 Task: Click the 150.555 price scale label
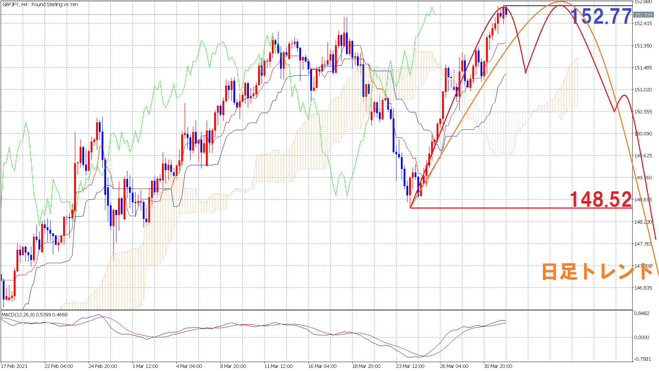(x=643, y=112)
